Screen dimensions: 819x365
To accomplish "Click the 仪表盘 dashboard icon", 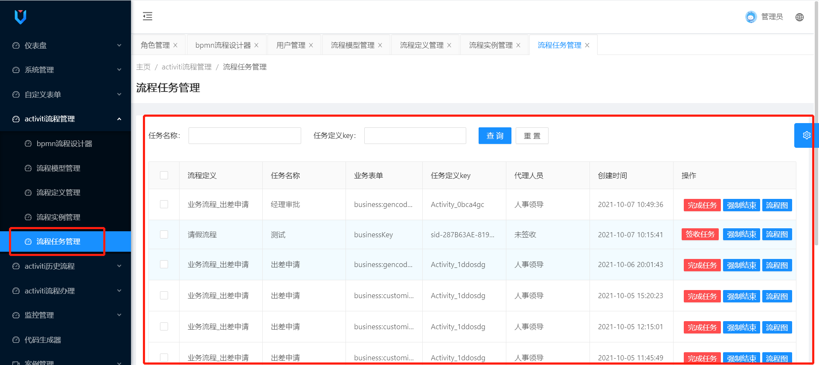I will (x=16, y=46).
